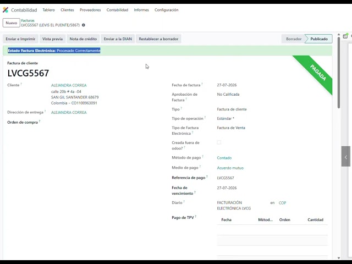
Task: Open the Contabilidad menu item
Action: (117, 10)
